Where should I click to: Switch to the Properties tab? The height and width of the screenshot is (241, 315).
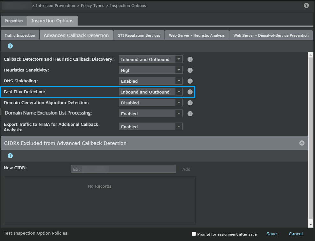point(14,21)
